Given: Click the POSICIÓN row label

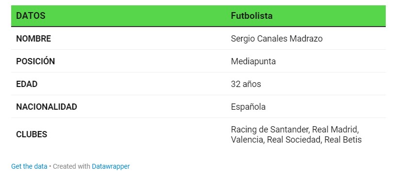Looking at the screenshot, I should (x=35, y=61).
